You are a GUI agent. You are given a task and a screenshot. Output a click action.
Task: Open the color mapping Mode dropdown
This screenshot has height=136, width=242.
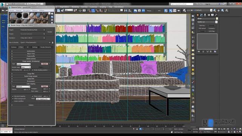click(x=43, y=99)
